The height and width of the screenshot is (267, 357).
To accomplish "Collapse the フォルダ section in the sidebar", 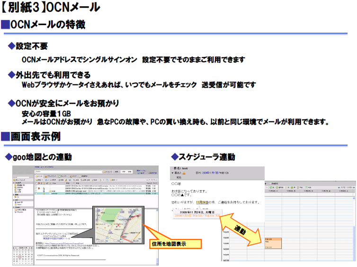I will point(13,183).
